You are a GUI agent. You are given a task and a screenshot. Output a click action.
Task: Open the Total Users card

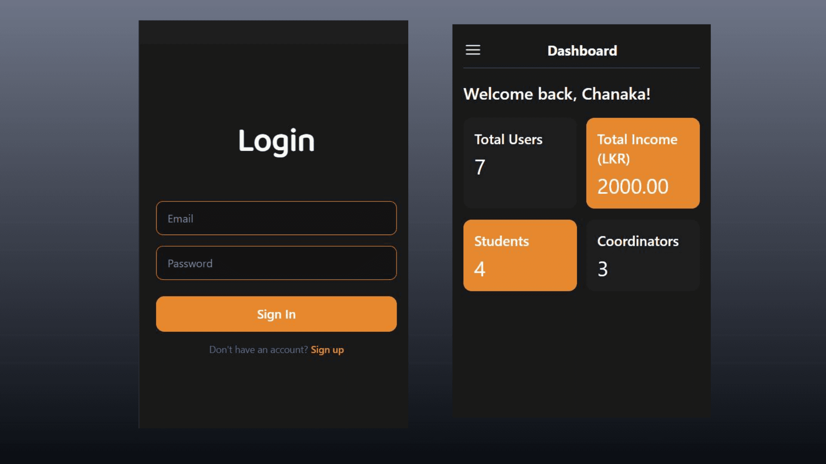[520, 163]
